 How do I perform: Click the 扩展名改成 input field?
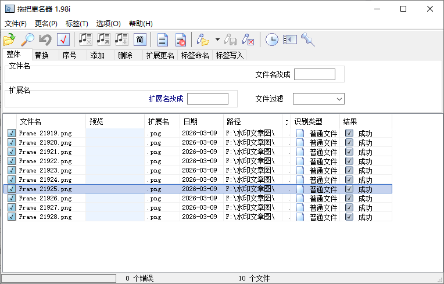pyautogui.click(x=207, y=99)
